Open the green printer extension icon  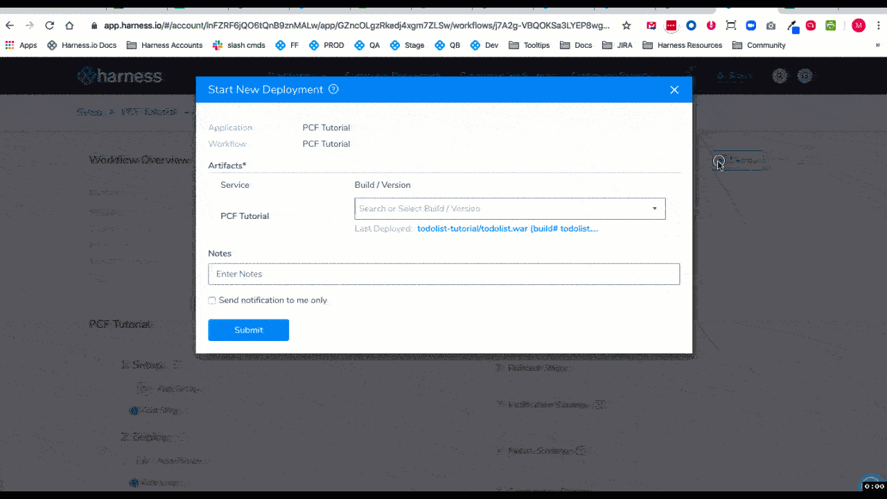(x=830, y=26)
